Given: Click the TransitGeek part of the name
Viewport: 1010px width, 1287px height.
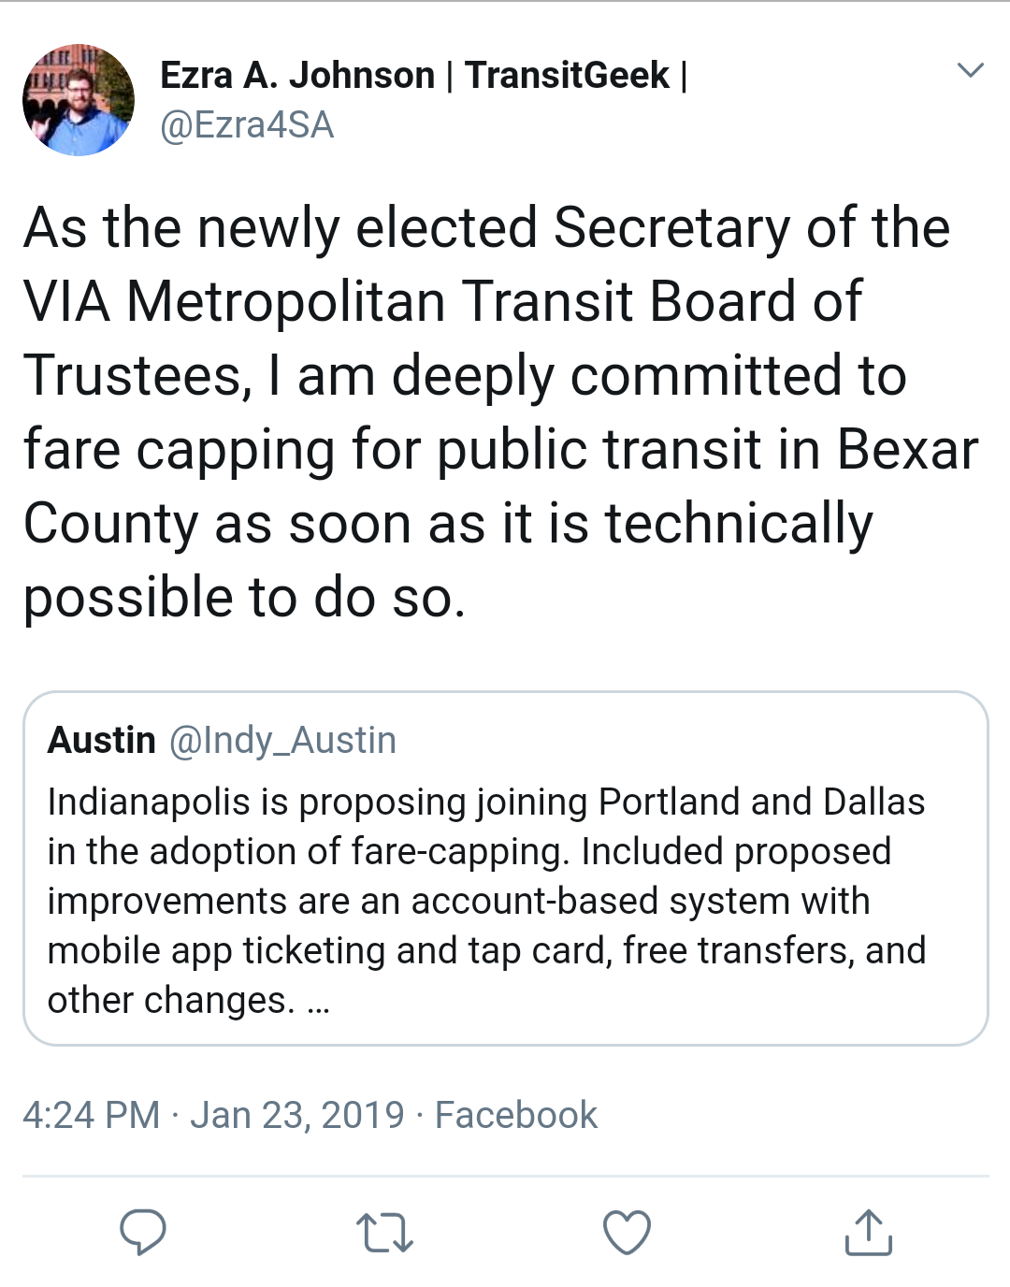Looking at the screenshot, I should 567,76.
